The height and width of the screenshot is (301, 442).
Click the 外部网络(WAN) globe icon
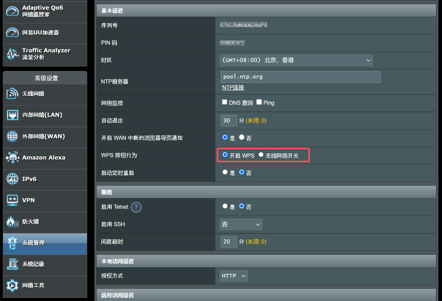(x=13, y=136)
